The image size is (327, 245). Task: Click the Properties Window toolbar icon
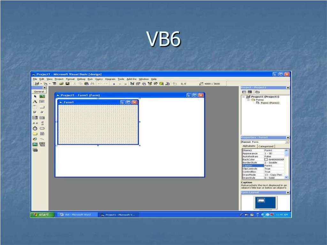(x=138, y=84)
